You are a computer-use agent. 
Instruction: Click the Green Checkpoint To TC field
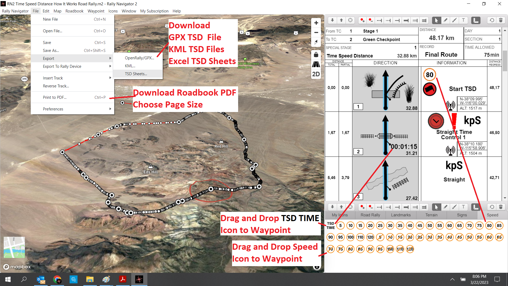click(381, 39)
